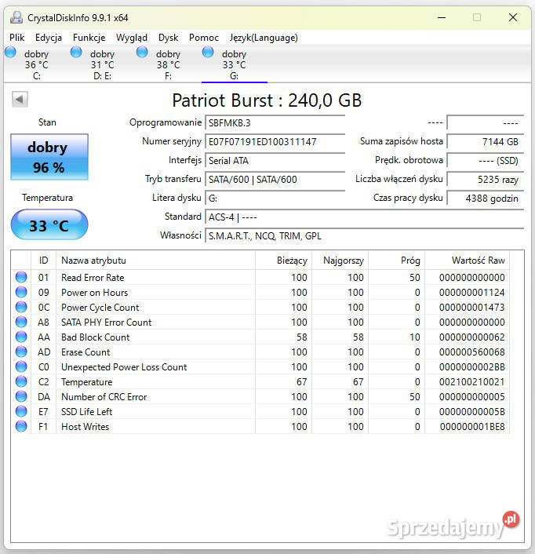This screenshot has height=554, width=535.
Task: Select the Erase Count attribute name
Action: (x=86, y=352)
